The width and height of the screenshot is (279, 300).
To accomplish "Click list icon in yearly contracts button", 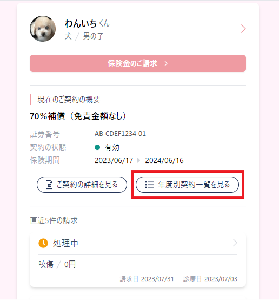I will click(149, 185).
